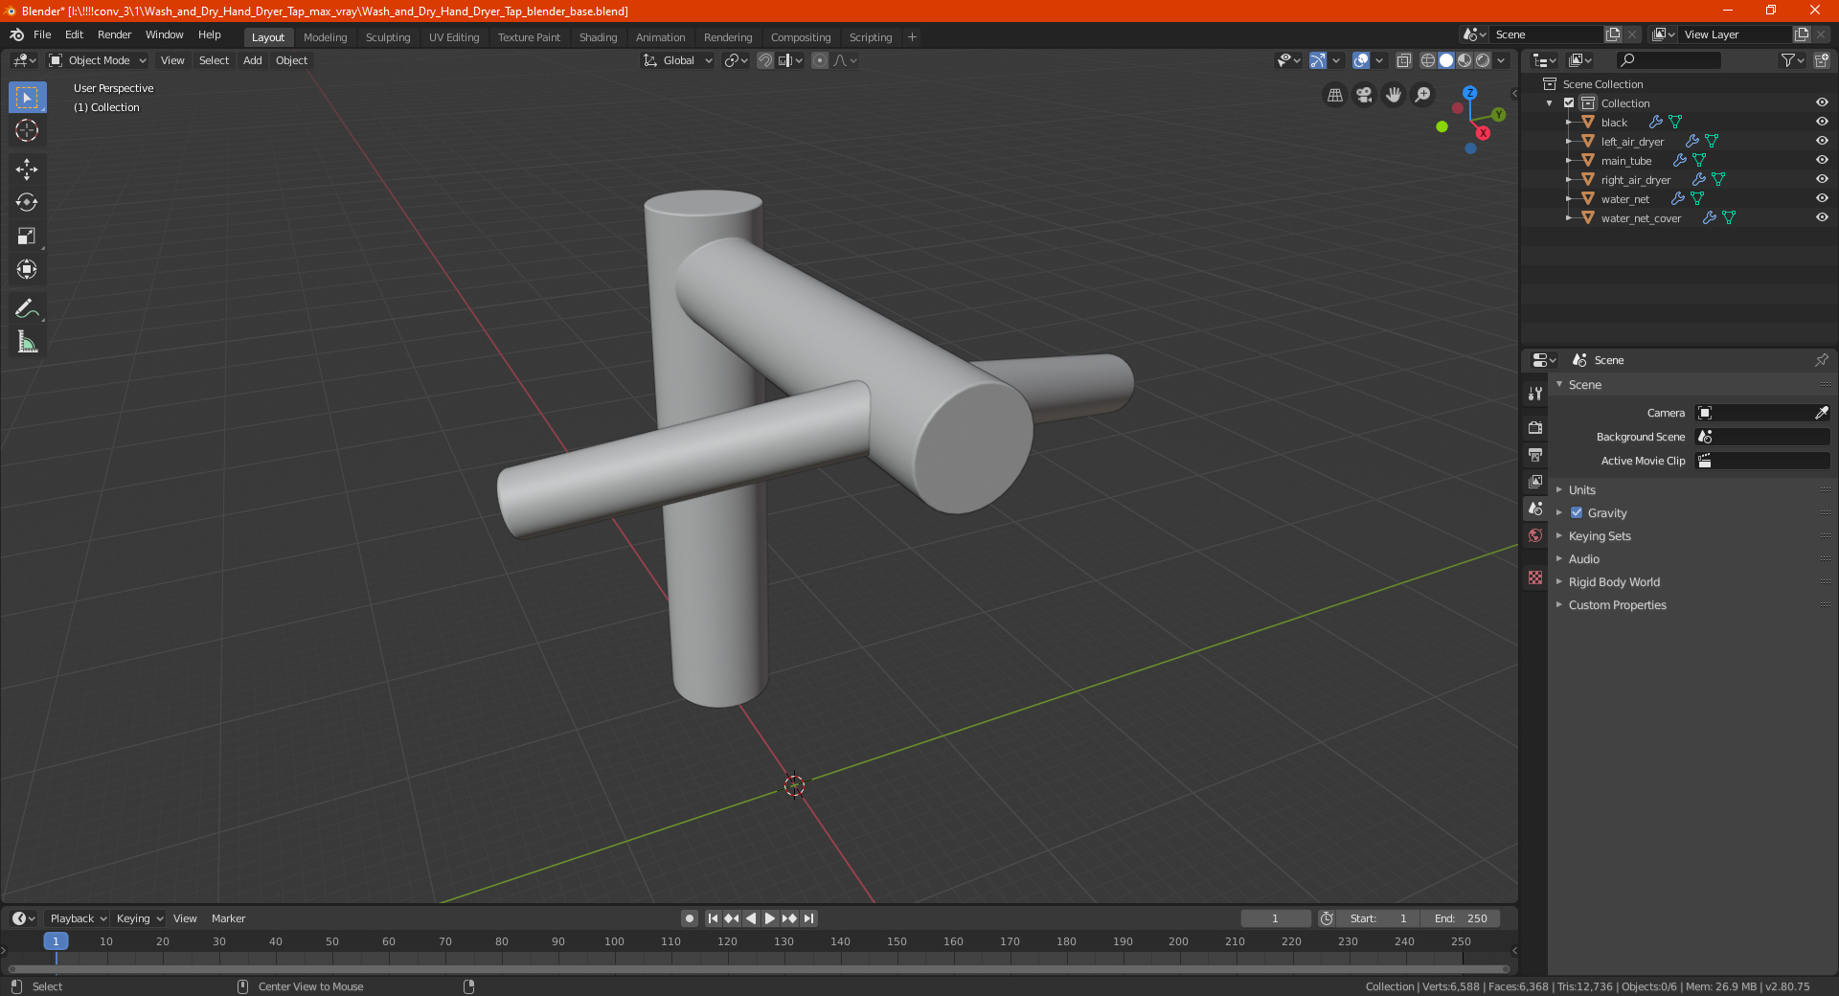
Task: Hide the left_air_dryer object
Action: [x=1822, y=141]
